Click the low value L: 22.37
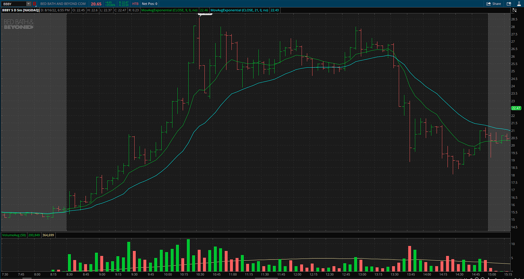The height and width of the screenshot is (279, 524). pos(107,10)
